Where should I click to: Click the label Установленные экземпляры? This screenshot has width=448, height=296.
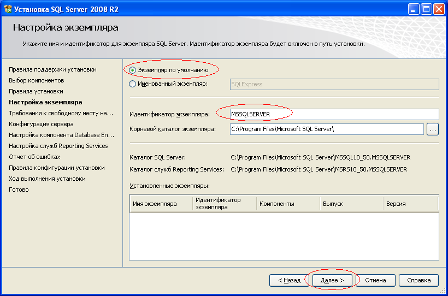170,186
